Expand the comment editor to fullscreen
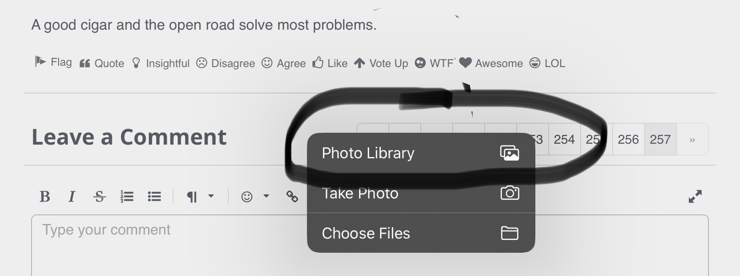Image resolution: width=740 pixels, height=276 pixels. pyautogui.click(x=695, y=197)
